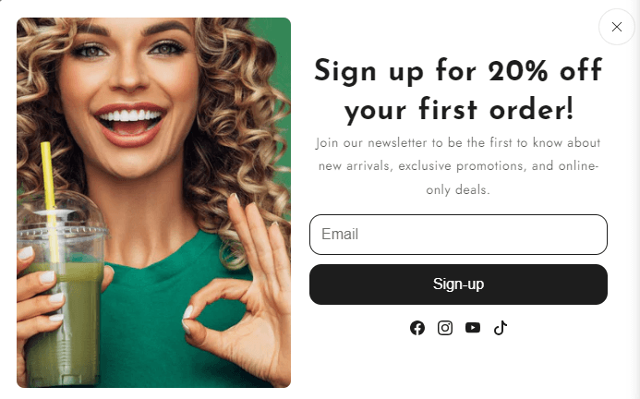Click the yellow straw in the drink
Image resolution: width=640 pixels, height=399 pixels.
(x=50, y=196)
